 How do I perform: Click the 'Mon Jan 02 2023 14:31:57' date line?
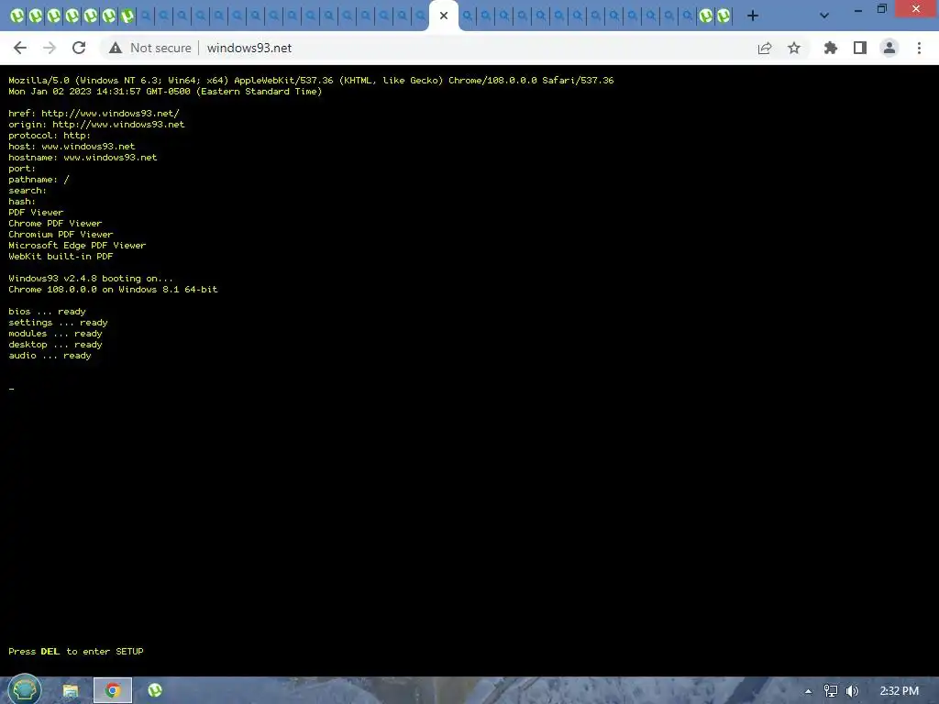coord(165,92)
